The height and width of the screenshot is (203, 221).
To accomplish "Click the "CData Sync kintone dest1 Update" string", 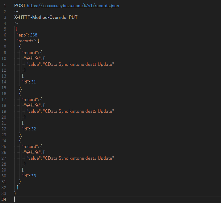I will [x=79, y=64].
